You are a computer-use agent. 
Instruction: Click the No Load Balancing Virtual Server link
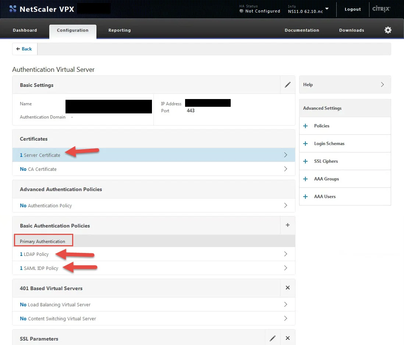55,305
